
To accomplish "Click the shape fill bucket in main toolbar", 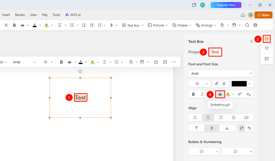I will coord(222,25).
